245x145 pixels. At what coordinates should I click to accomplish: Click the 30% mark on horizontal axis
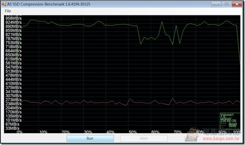coord(88,132)
